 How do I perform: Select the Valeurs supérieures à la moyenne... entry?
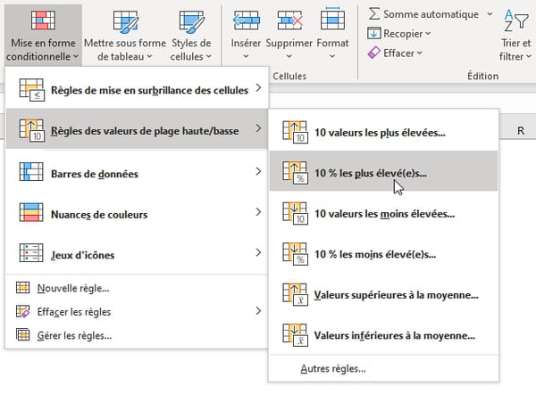pyautogui.click(x=383, y=294)
